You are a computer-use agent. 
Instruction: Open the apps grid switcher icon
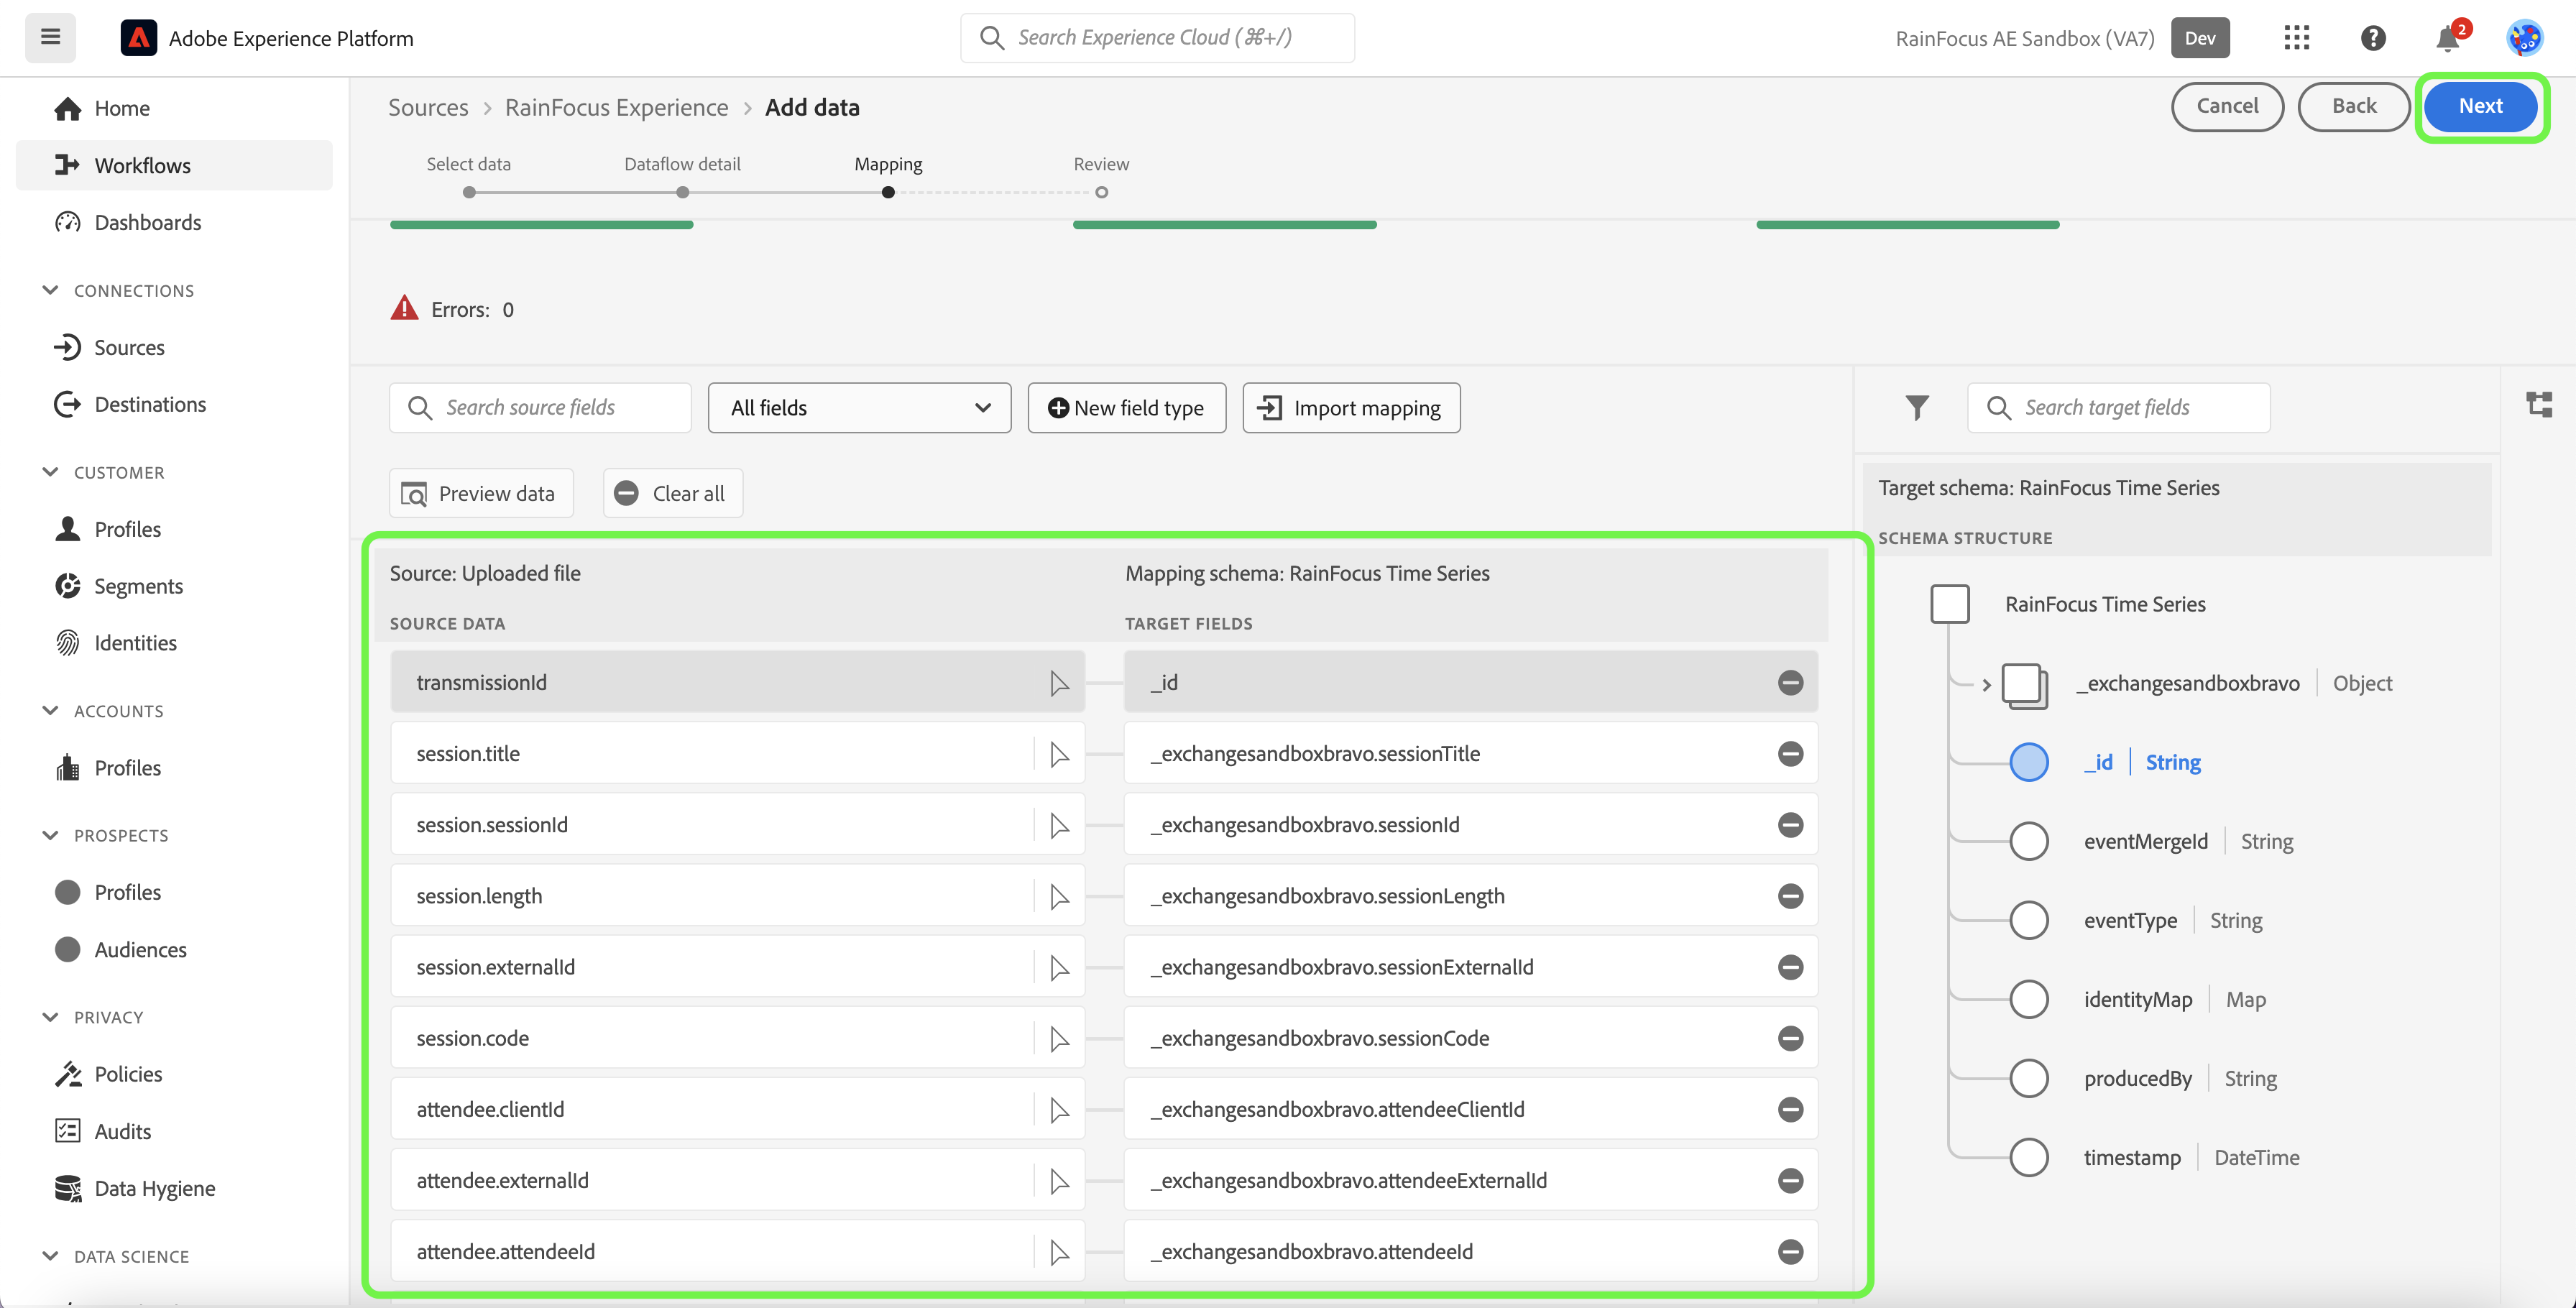[x=2297, y=38]
